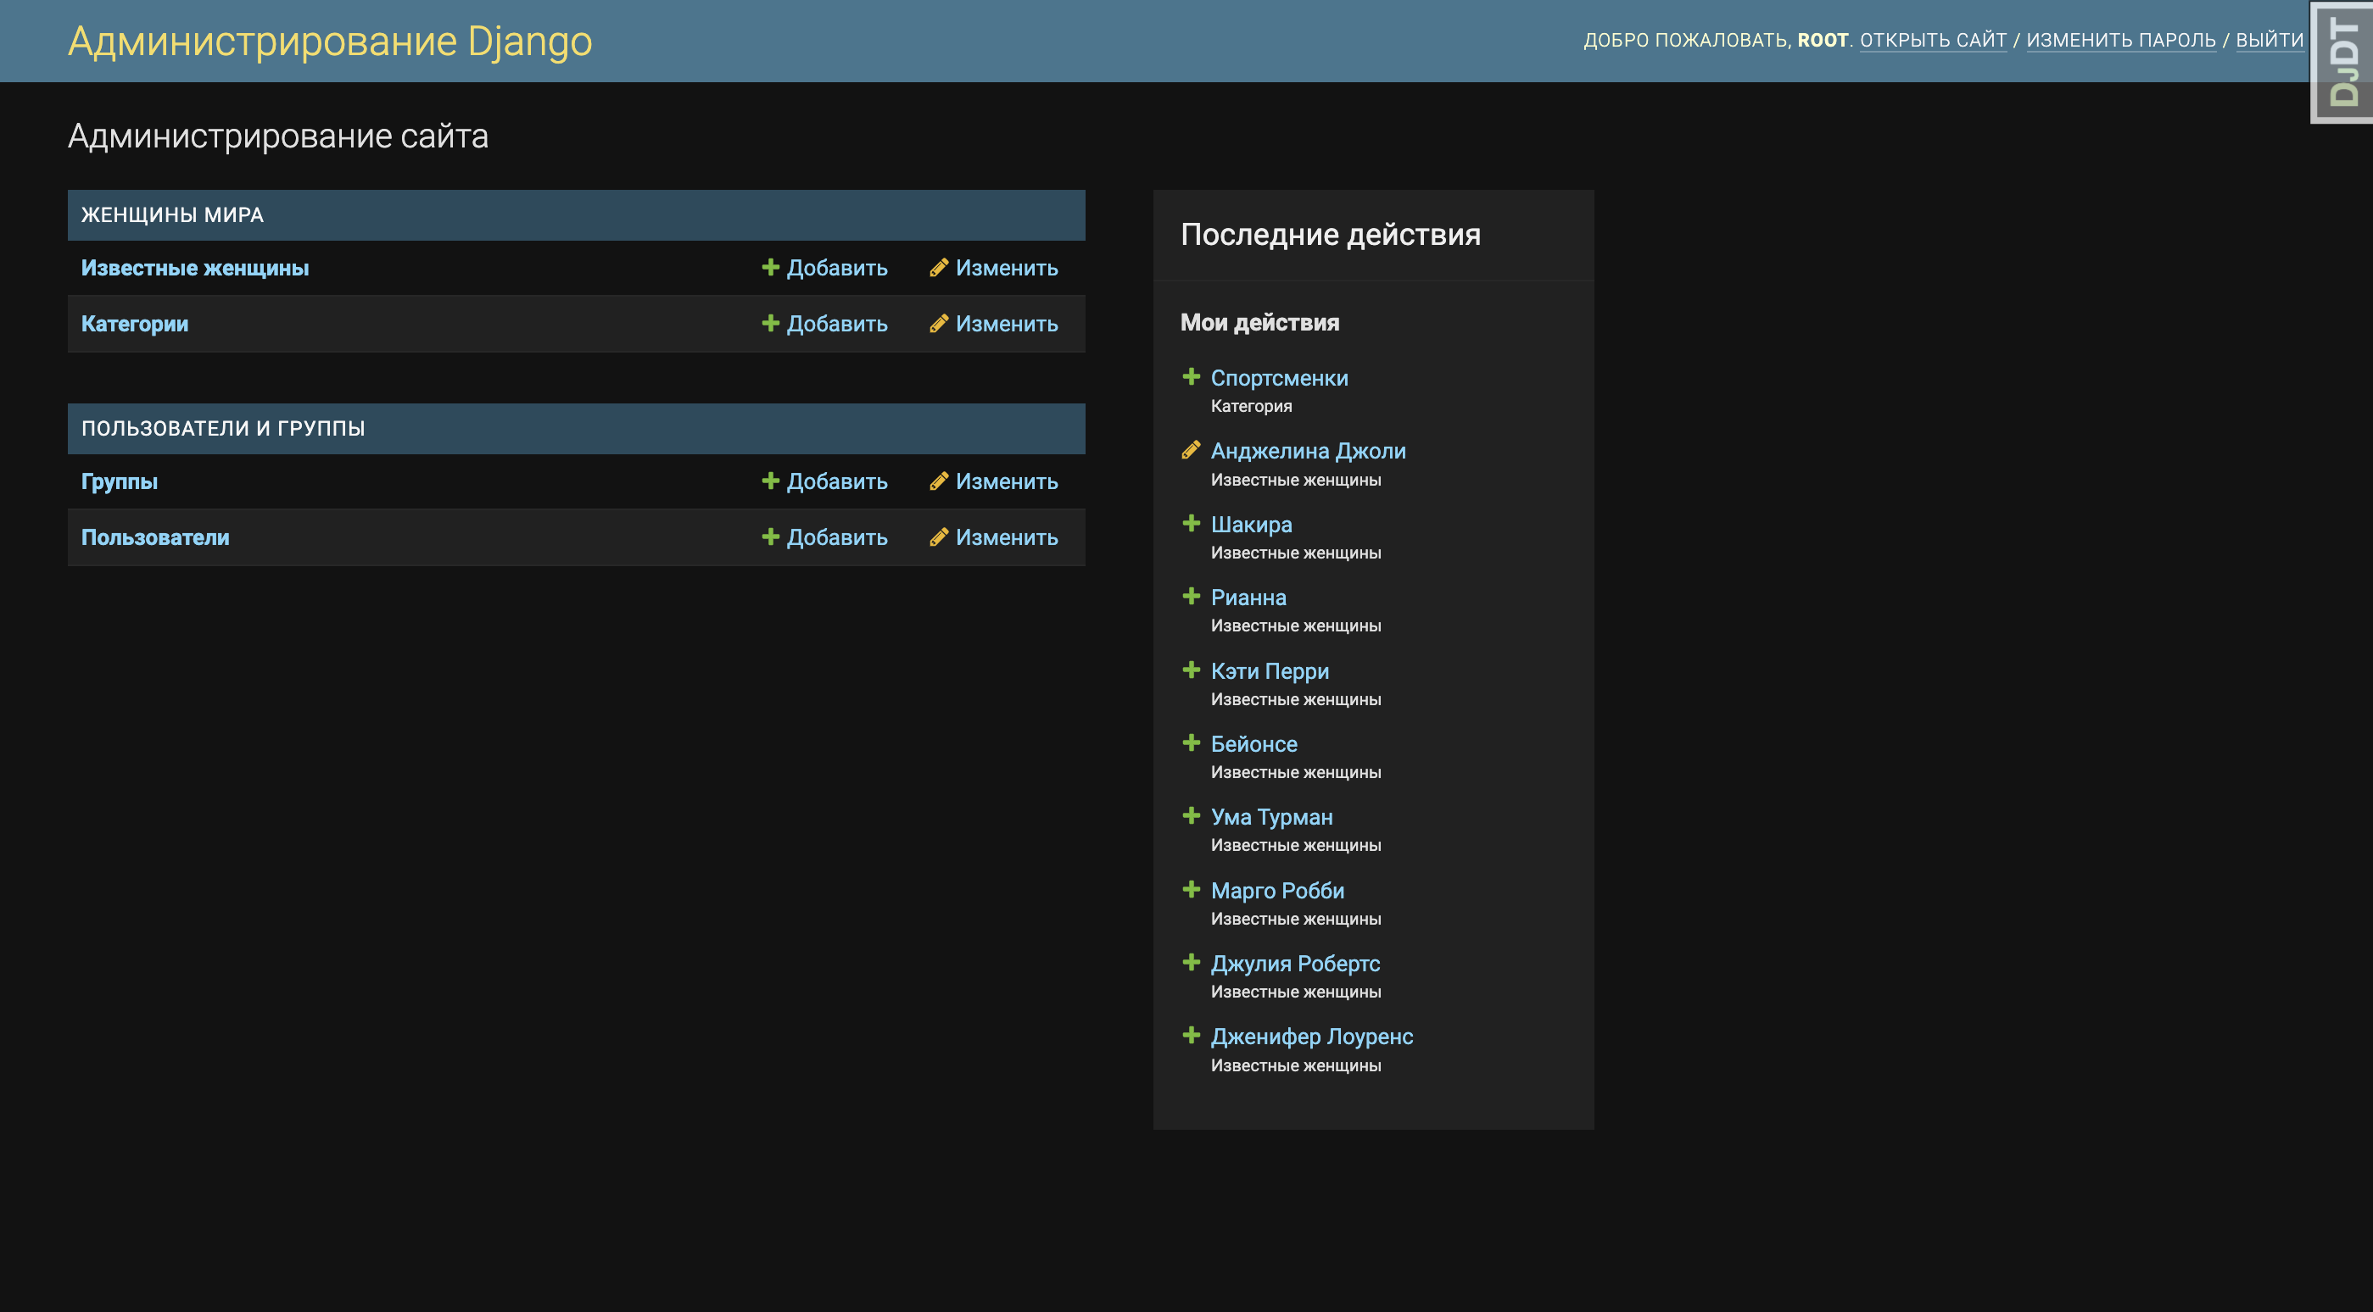Click the pencil icon next to Группы
2373x1312 pixels.
(939, 481)
